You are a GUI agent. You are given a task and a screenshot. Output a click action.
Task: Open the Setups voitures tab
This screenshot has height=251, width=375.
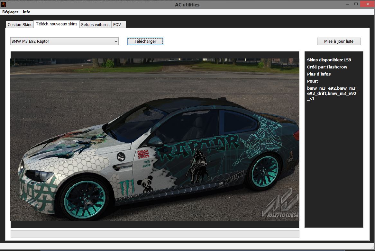pyautogui.click(x=95, y=24)
